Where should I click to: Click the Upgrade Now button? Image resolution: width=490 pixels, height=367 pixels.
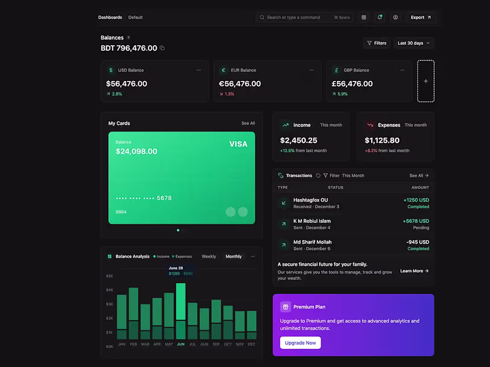tap(300, 343)
